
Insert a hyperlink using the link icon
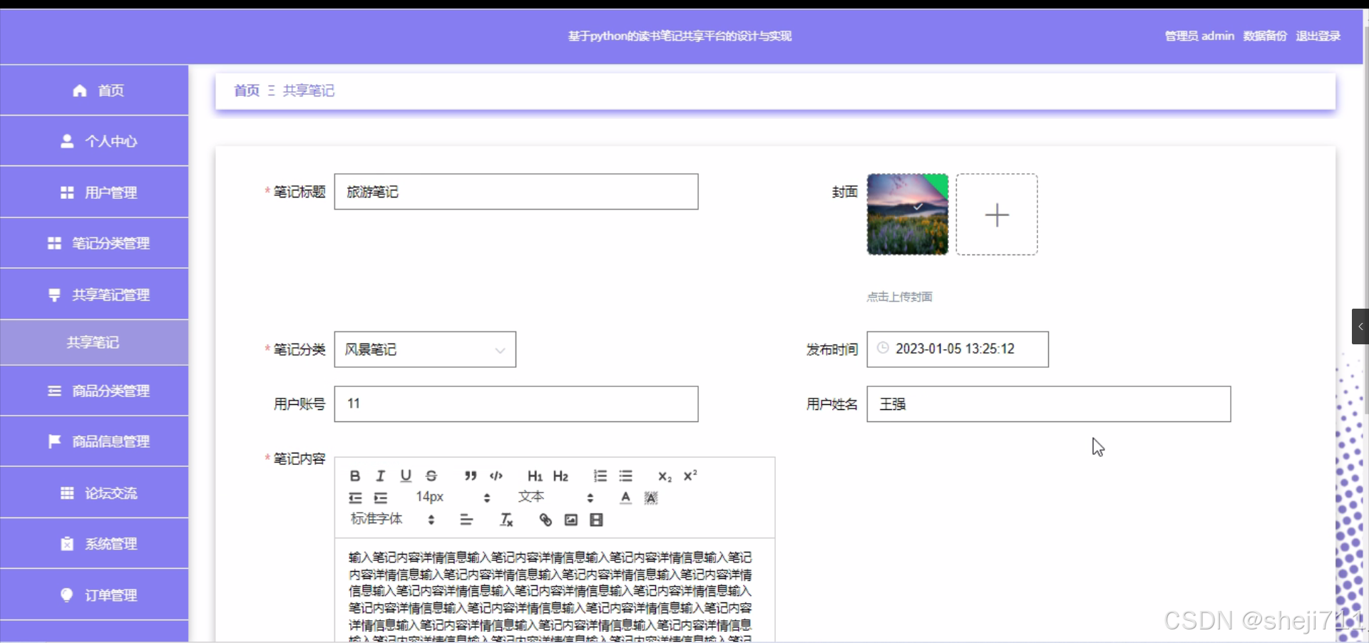[545, 520]
